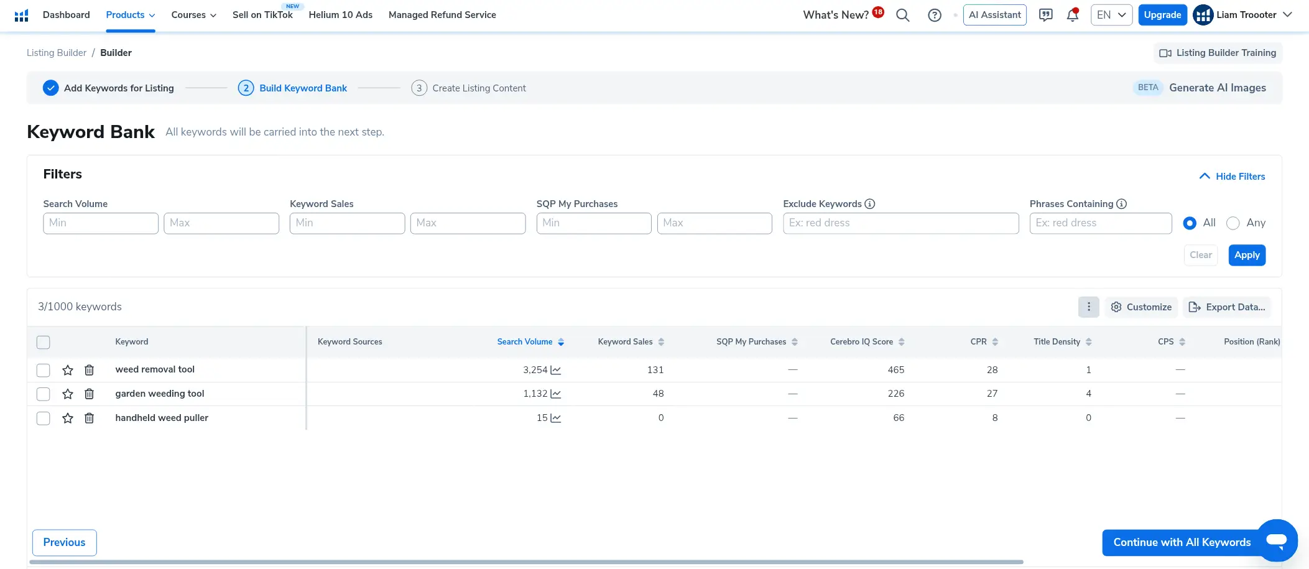Delete the keyword garden weeding tool
Screen dimensions: 1309x569
tap(89, 394)
